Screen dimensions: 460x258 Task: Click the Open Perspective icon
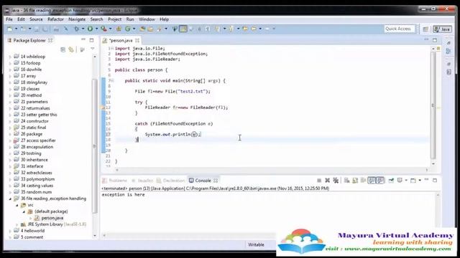tap(425, 29)
